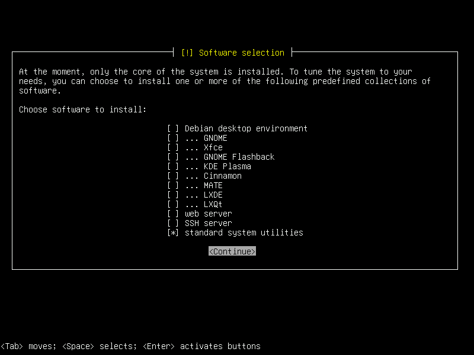474x355 pixels.
Task: Check the GNOME Flashback option
Action: coord(172,157)
